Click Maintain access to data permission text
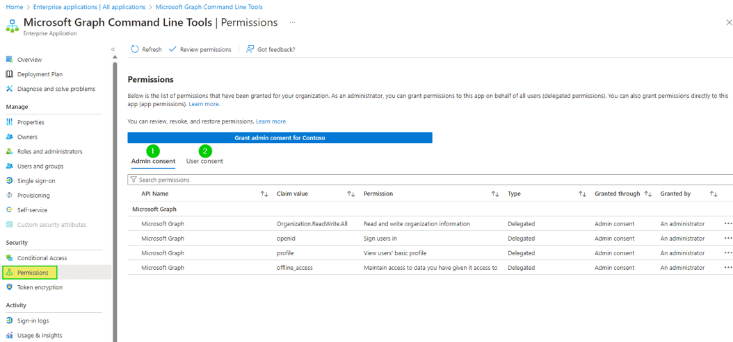Screen dimensions: 733x342 point(430,267)
